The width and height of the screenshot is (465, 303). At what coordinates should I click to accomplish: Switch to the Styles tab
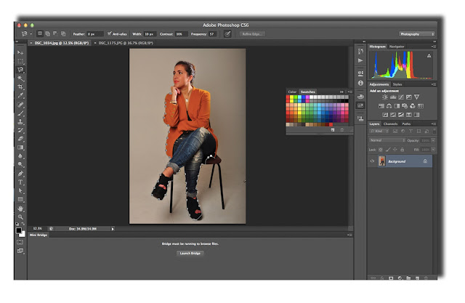click(397, 84)
